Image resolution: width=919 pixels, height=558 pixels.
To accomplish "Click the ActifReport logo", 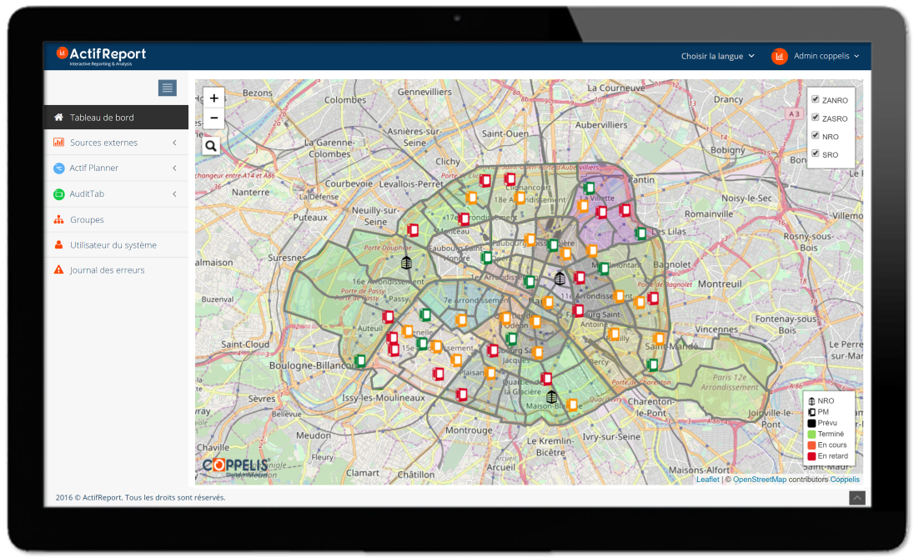I will [101, 56].
